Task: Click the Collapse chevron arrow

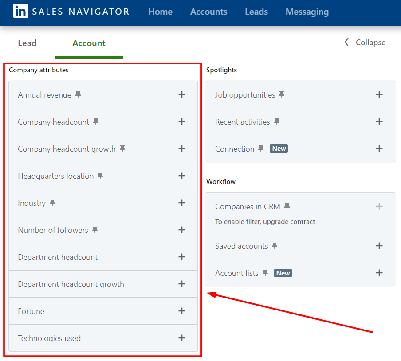Action: coord(346,43)
